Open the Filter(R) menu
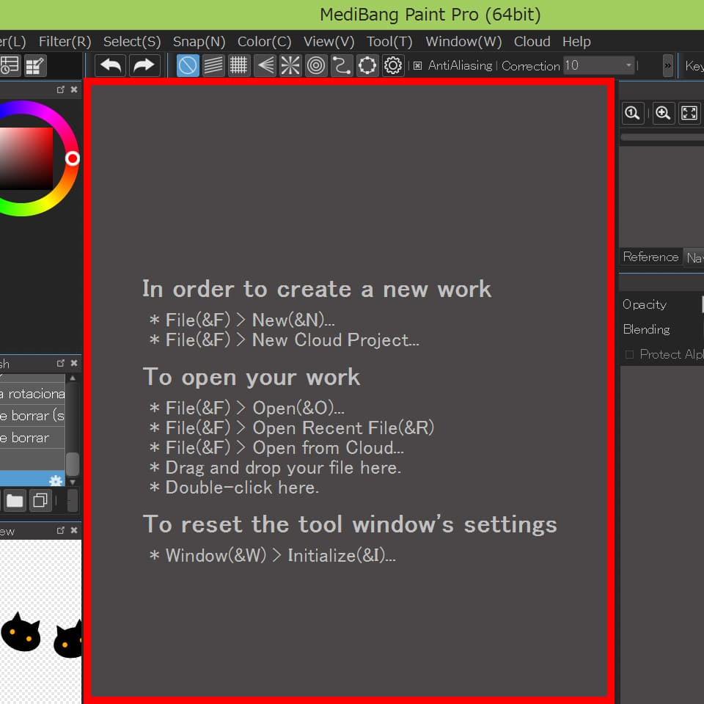This screenshot has width=704, height=704. tap(65, 42)
